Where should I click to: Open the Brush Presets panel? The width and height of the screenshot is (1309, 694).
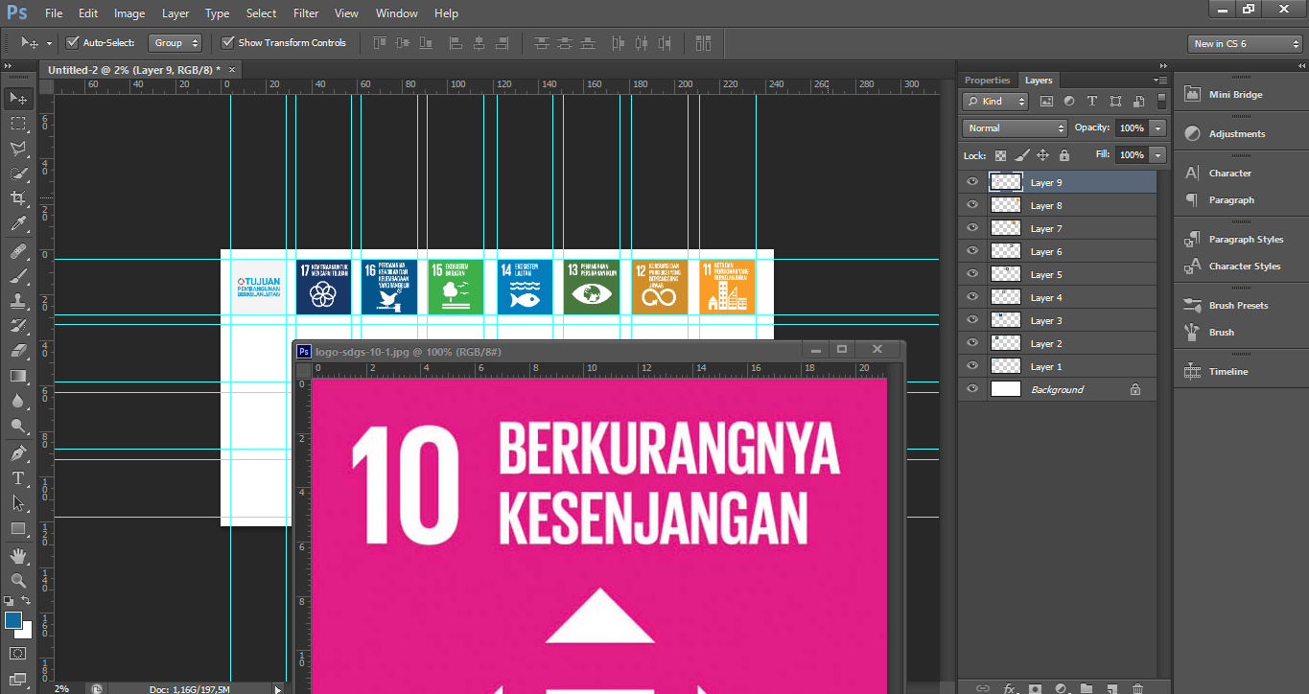(1238, 306)
